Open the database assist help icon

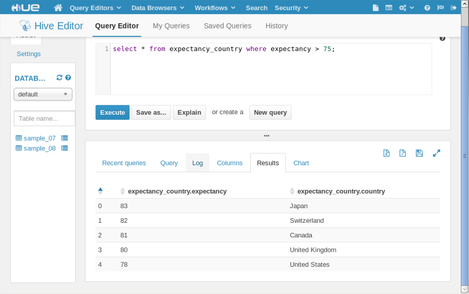68,78
